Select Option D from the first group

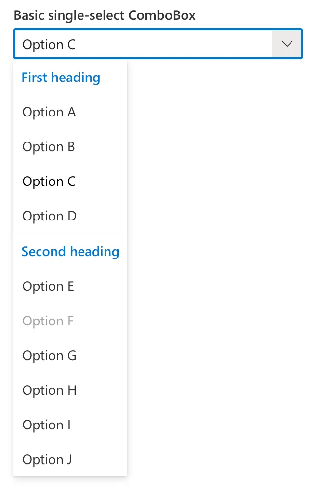coord(50,216)
